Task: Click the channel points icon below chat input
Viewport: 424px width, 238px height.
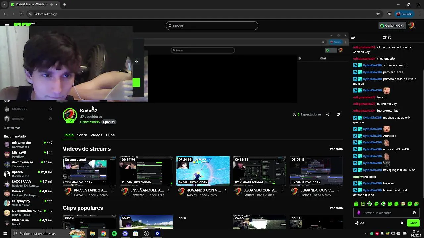Action: tap(359, 223)
